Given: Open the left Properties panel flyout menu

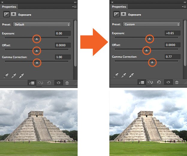Looking at the screenshot, I should [x=74, y=7].
